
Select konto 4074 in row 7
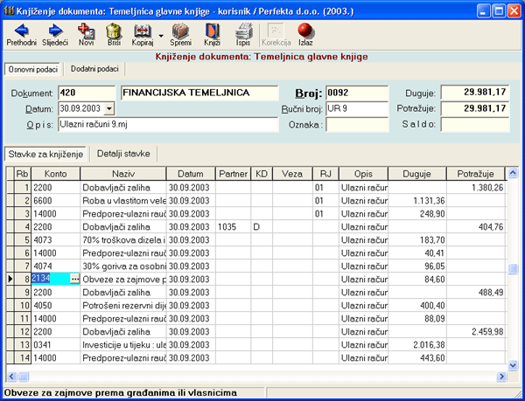[56, 266]
